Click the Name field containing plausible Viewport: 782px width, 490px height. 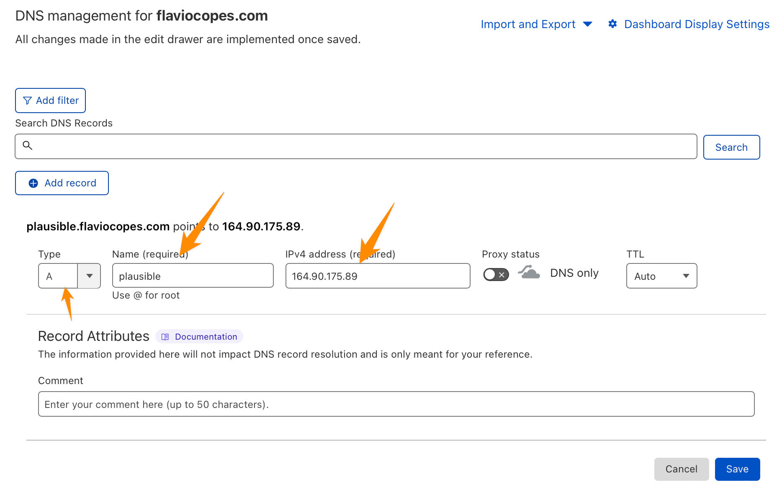(193, 276)
